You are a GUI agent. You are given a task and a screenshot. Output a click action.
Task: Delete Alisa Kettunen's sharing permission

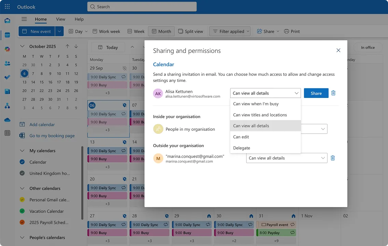click(333, 93)
